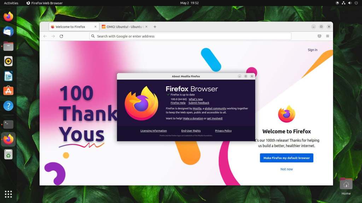Viewport: 362px width, 203px height.
Task: Click inside the Google search address bar
Action: tap(191, 36)
